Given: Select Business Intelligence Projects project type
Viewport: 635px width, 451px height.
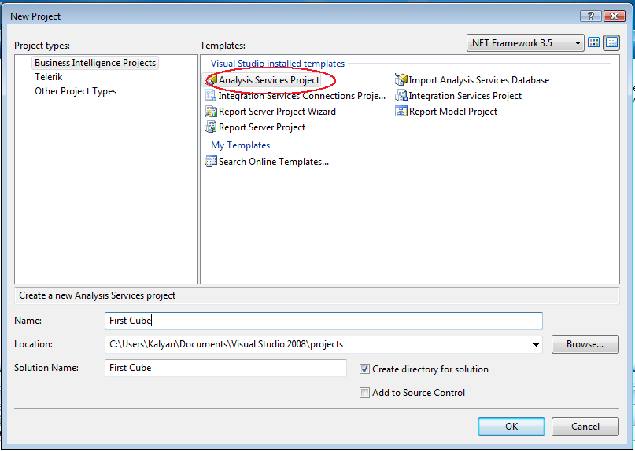Looking at the screenshot, I should pyautogui.click(x=95, y=63).
